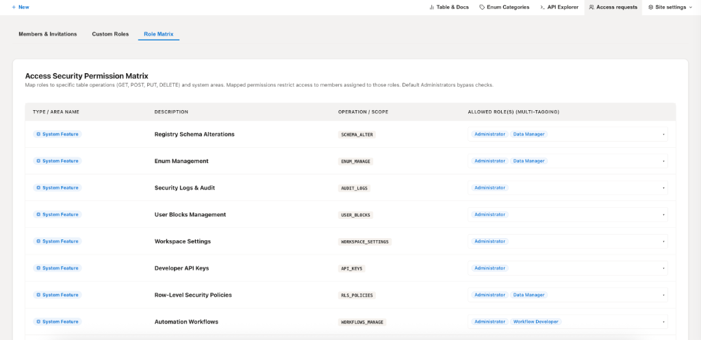Open API Explorer section
Viewport: 701px width, 340px height.
[559, 7]
